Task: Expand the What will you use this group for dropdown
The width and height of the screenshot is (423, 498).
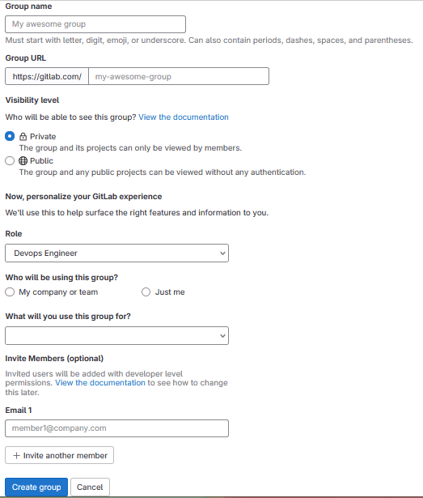Action: (x=116, y=336)
